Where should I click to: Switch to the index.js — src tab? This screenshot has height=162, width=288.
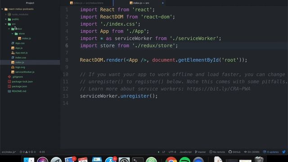(139, 3)
